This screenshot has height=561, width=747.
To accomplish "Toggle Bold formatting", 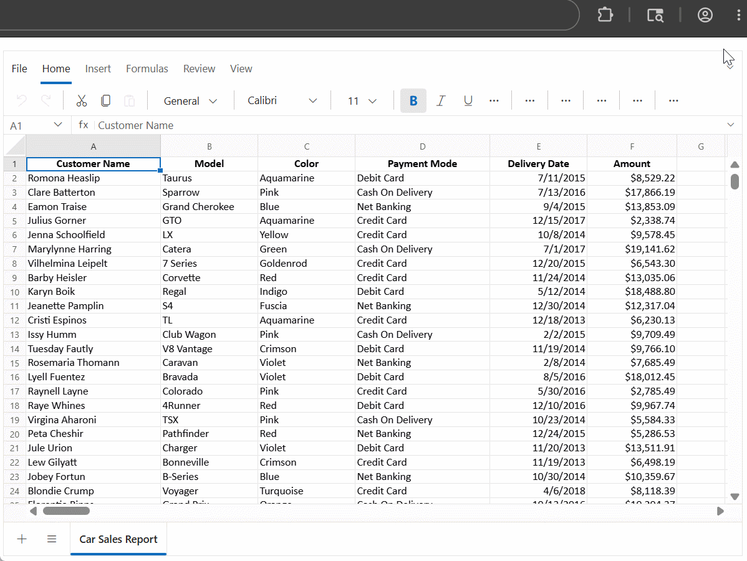I will (x=413, y=100).
